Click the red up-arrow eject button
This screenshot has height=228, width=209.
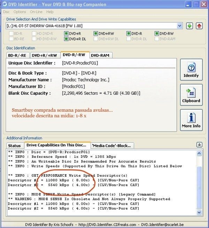tap(199, 26)
